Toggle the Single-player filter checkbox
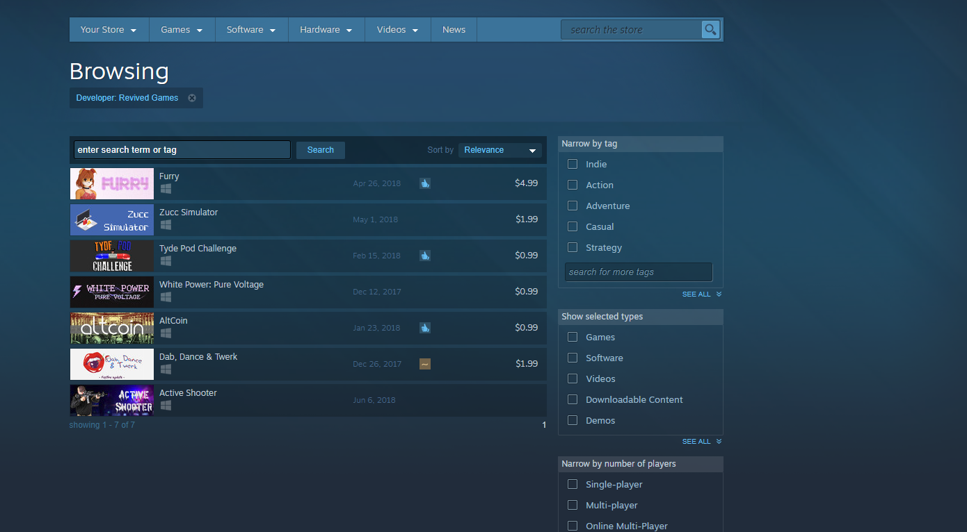This screenshot has width=967, height=532. pyautogui.click(x=573, y=485)
